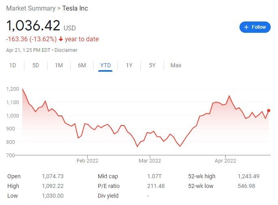
Task: Click the 52-wk high value
Action: [248, 176]
